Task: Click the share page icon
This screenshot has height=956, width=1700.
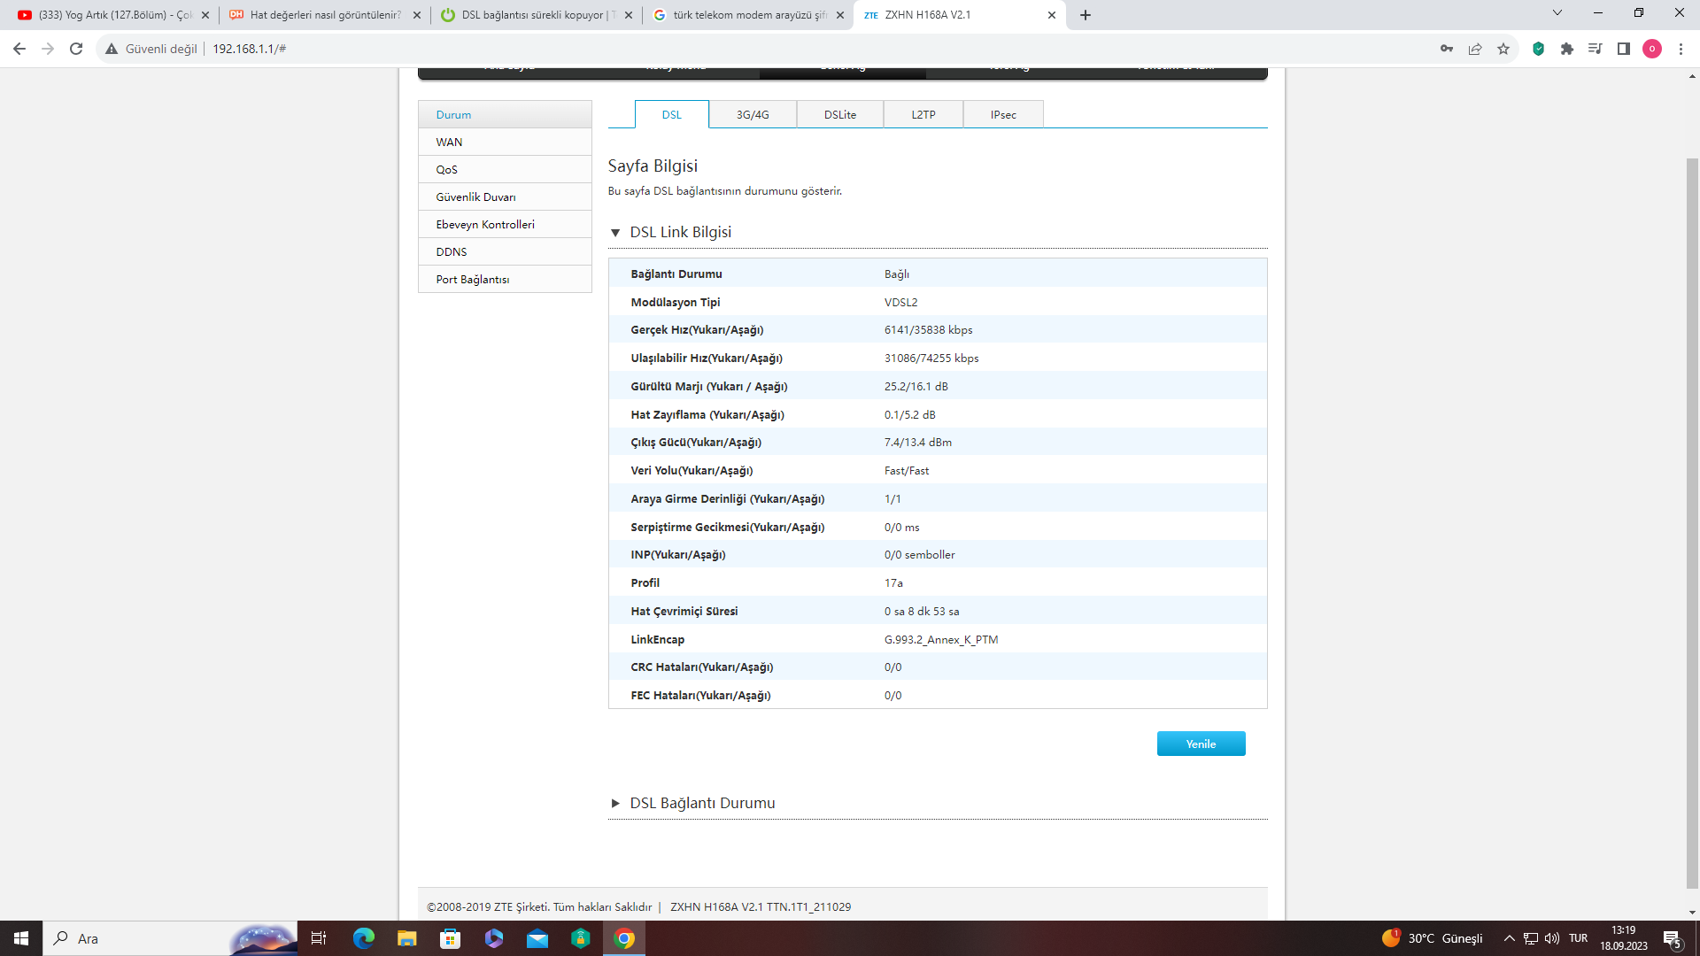Action: [1475, 49]
